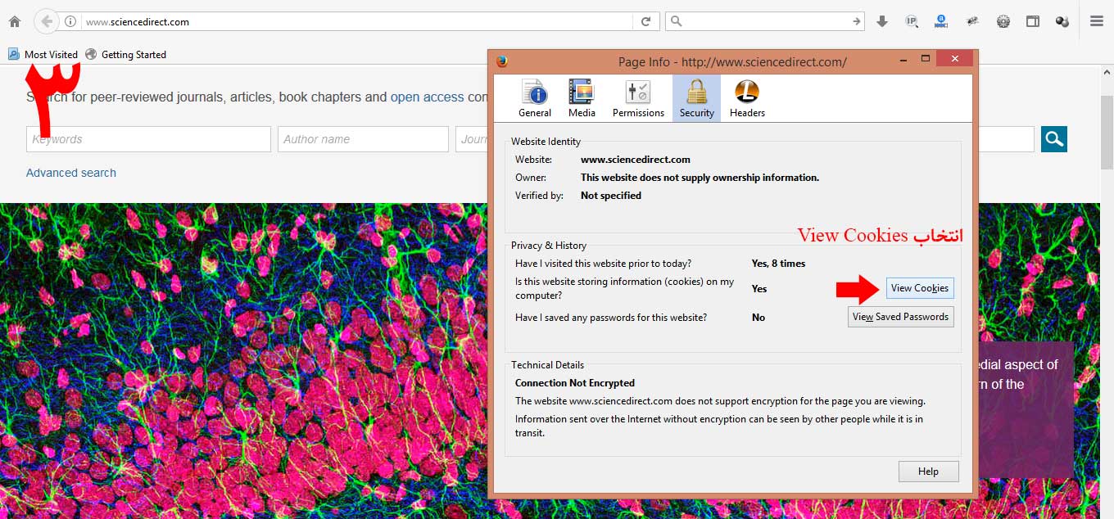Click into the browser search text field
The width and height of the screenshot is (1114, 519).
click(x=766, y=21)
